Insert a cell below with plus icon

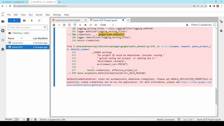click(59, 25)
